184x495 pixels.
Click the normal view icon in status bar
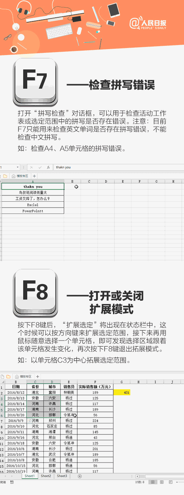[x=153, y=482]
